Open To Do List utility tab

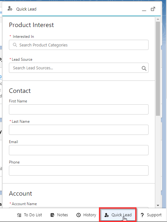(x=30, y=215)
